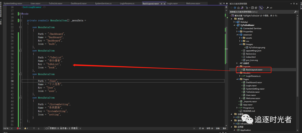302x133 pixels.
Task: Go to previous issue with up arrow
Action: pyautogui.click(x=34, y=128)
